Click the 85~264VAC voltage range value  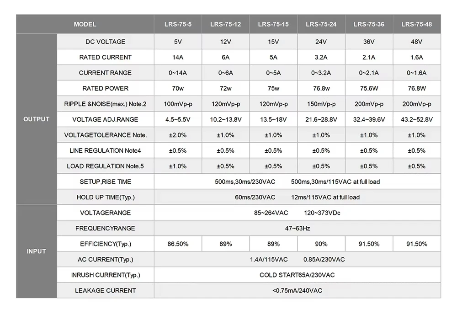(271, 213)
